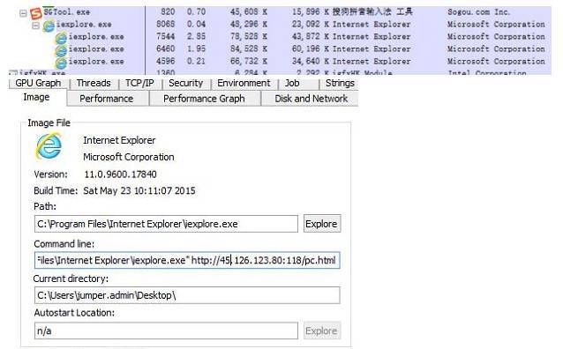Viewport: 563px width, 349px height.
Task: Click the 66,732 K private bytes value
Action: (x=249, y=62)
